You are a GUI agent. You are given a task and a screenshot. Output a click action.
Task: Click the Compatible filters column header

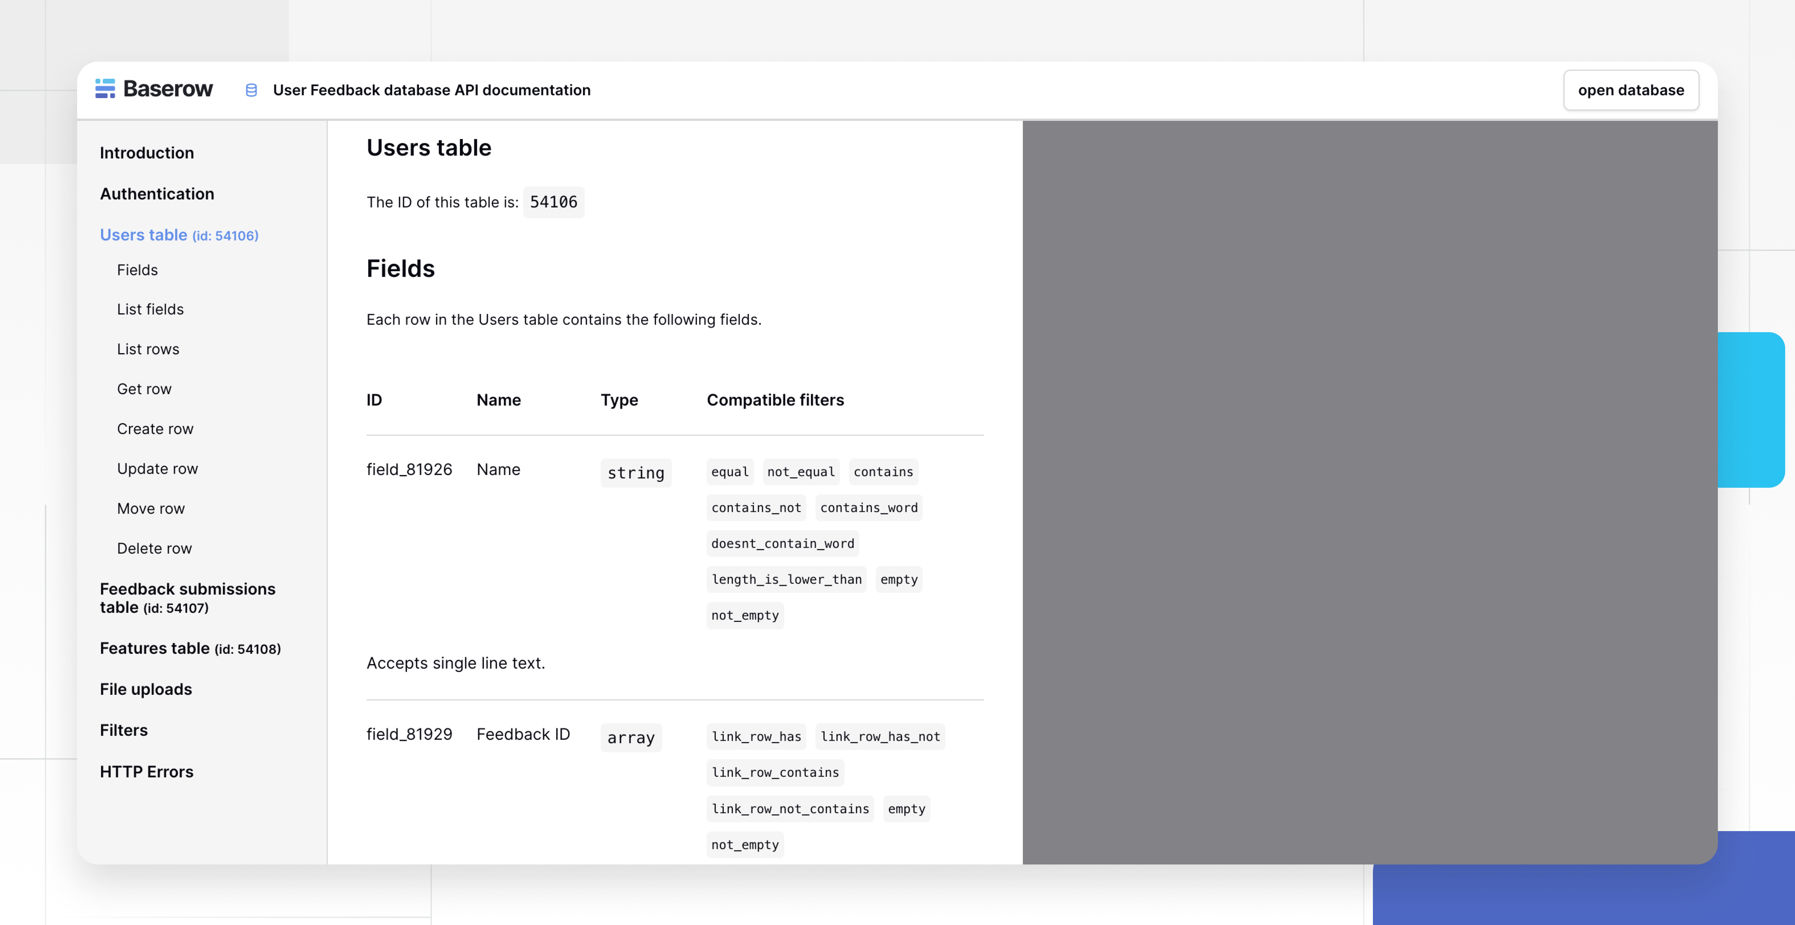tap(775, 400)
